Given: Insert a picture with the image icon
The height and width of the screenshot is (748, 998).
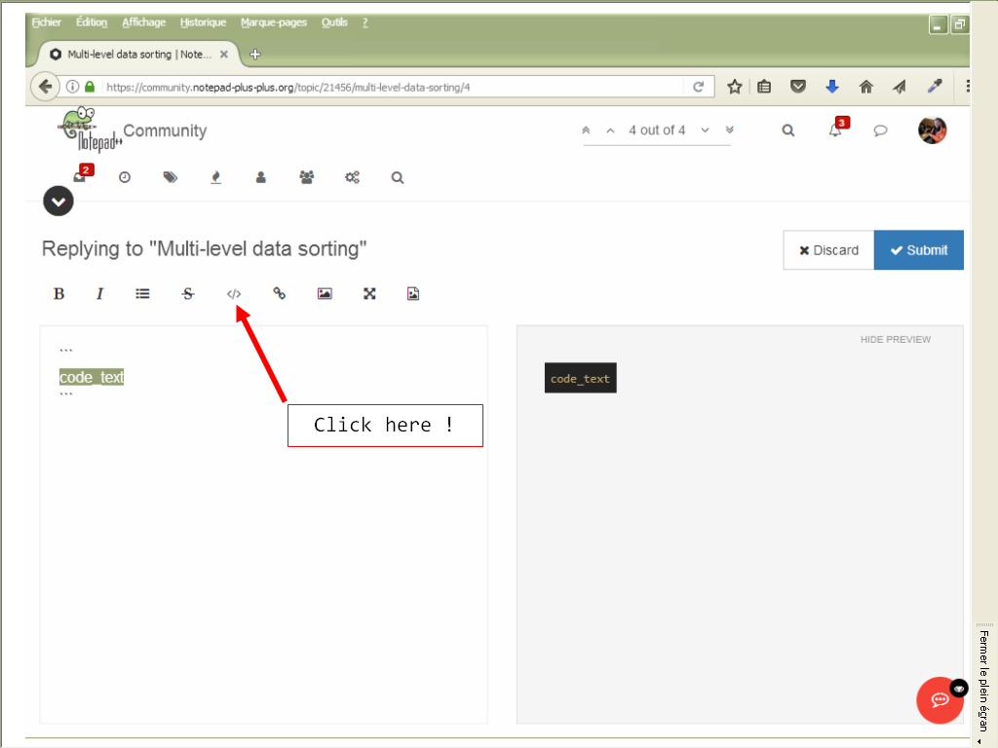Looking at the screenshot, I should click(x=325, y=293).
